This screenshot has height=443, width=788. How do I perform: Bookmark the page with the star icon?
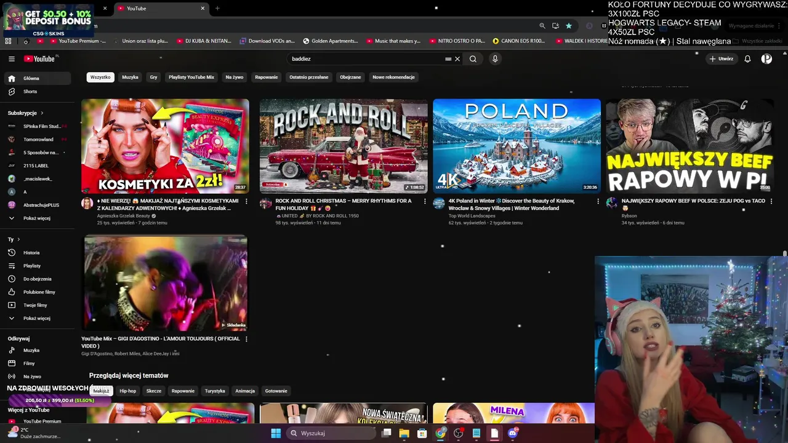[x=569, y=26]
